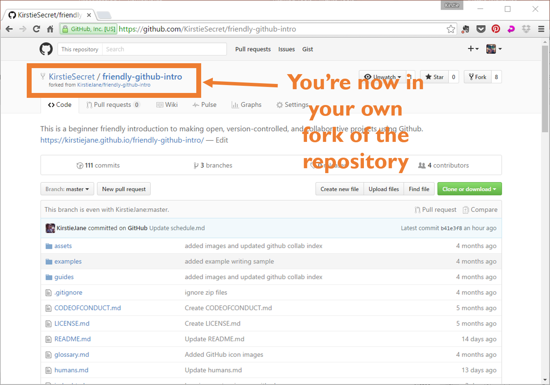Click the New pull request button
The height and width of the screenshot is (385, 550).
[x=124, y=189]
